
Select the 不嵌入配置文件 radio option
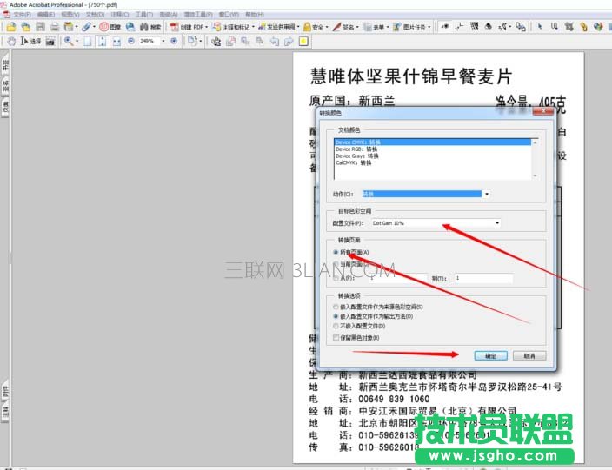(336, 326)
